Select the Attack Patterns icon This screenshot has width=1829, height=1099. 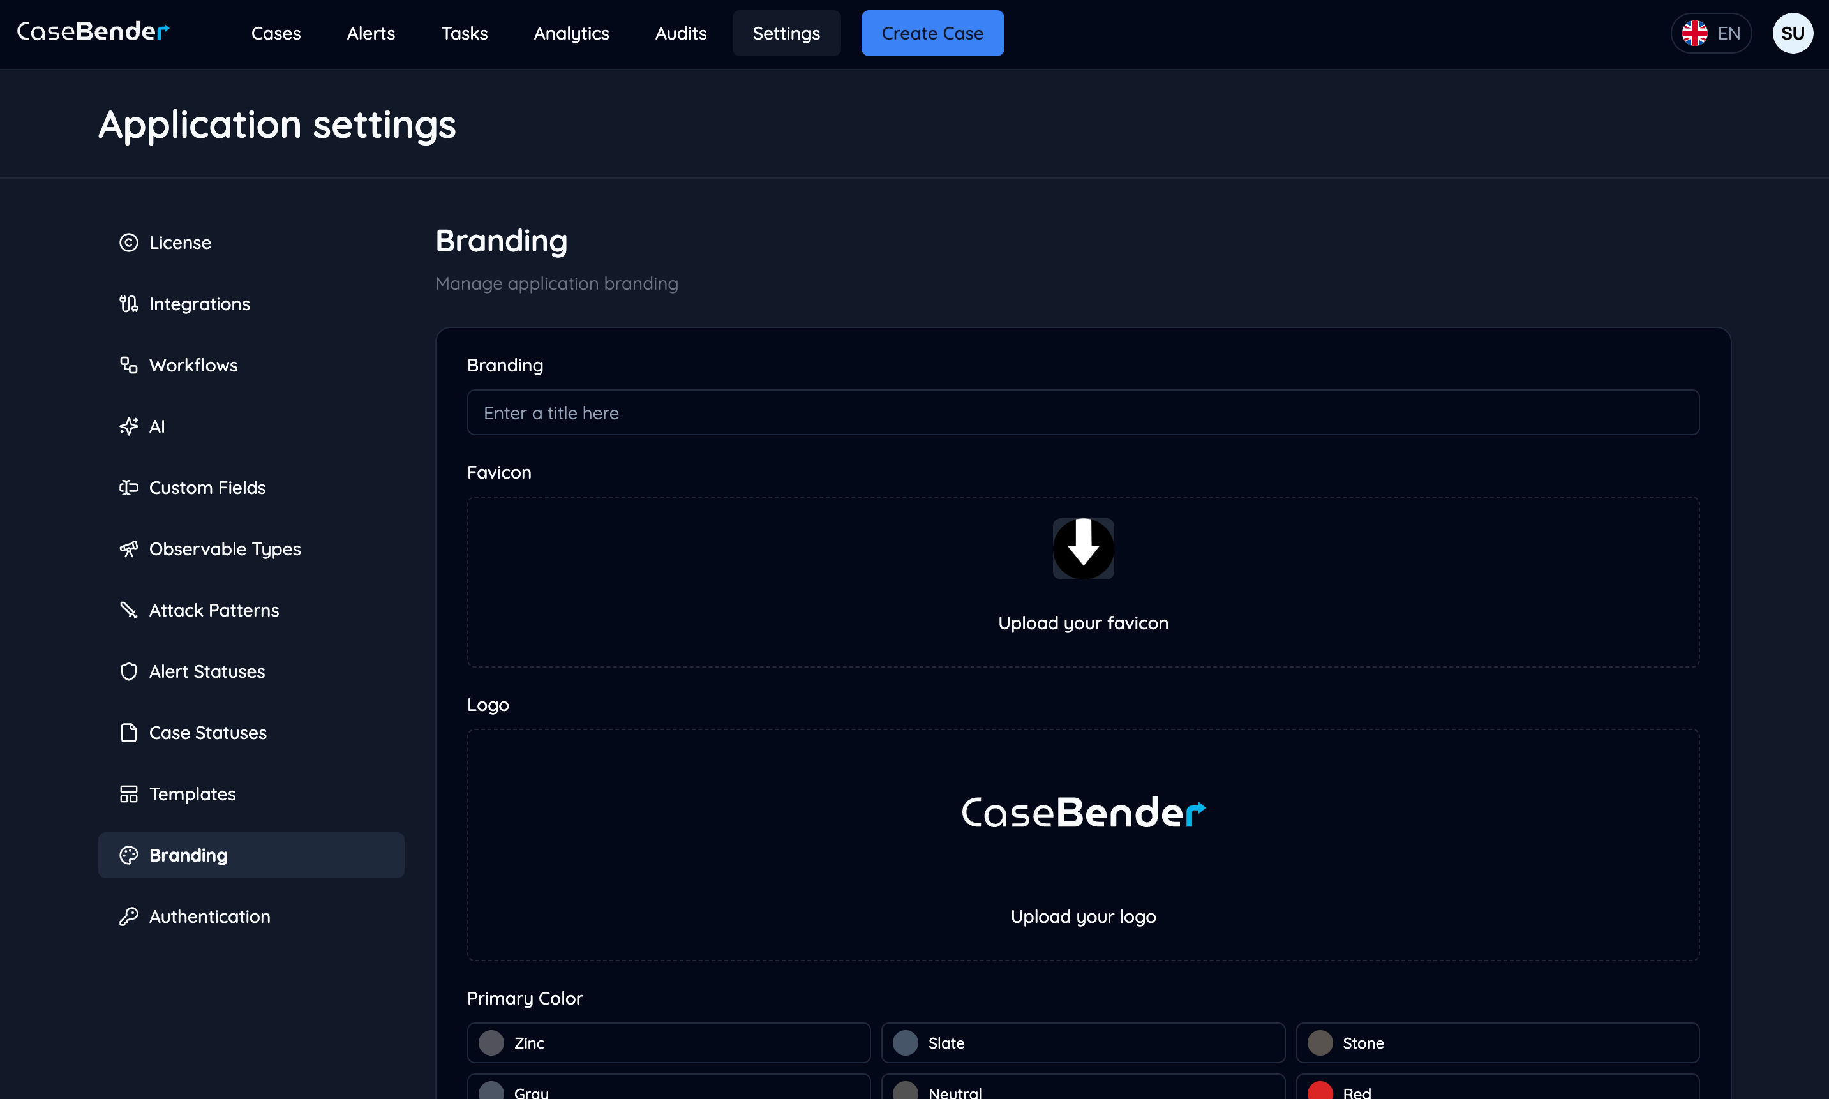click(128, 609)
